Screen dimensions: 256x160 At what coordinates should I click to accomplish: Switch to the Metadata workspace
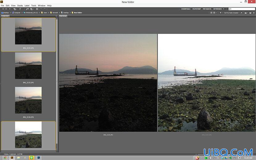click(x=207, y=9)
